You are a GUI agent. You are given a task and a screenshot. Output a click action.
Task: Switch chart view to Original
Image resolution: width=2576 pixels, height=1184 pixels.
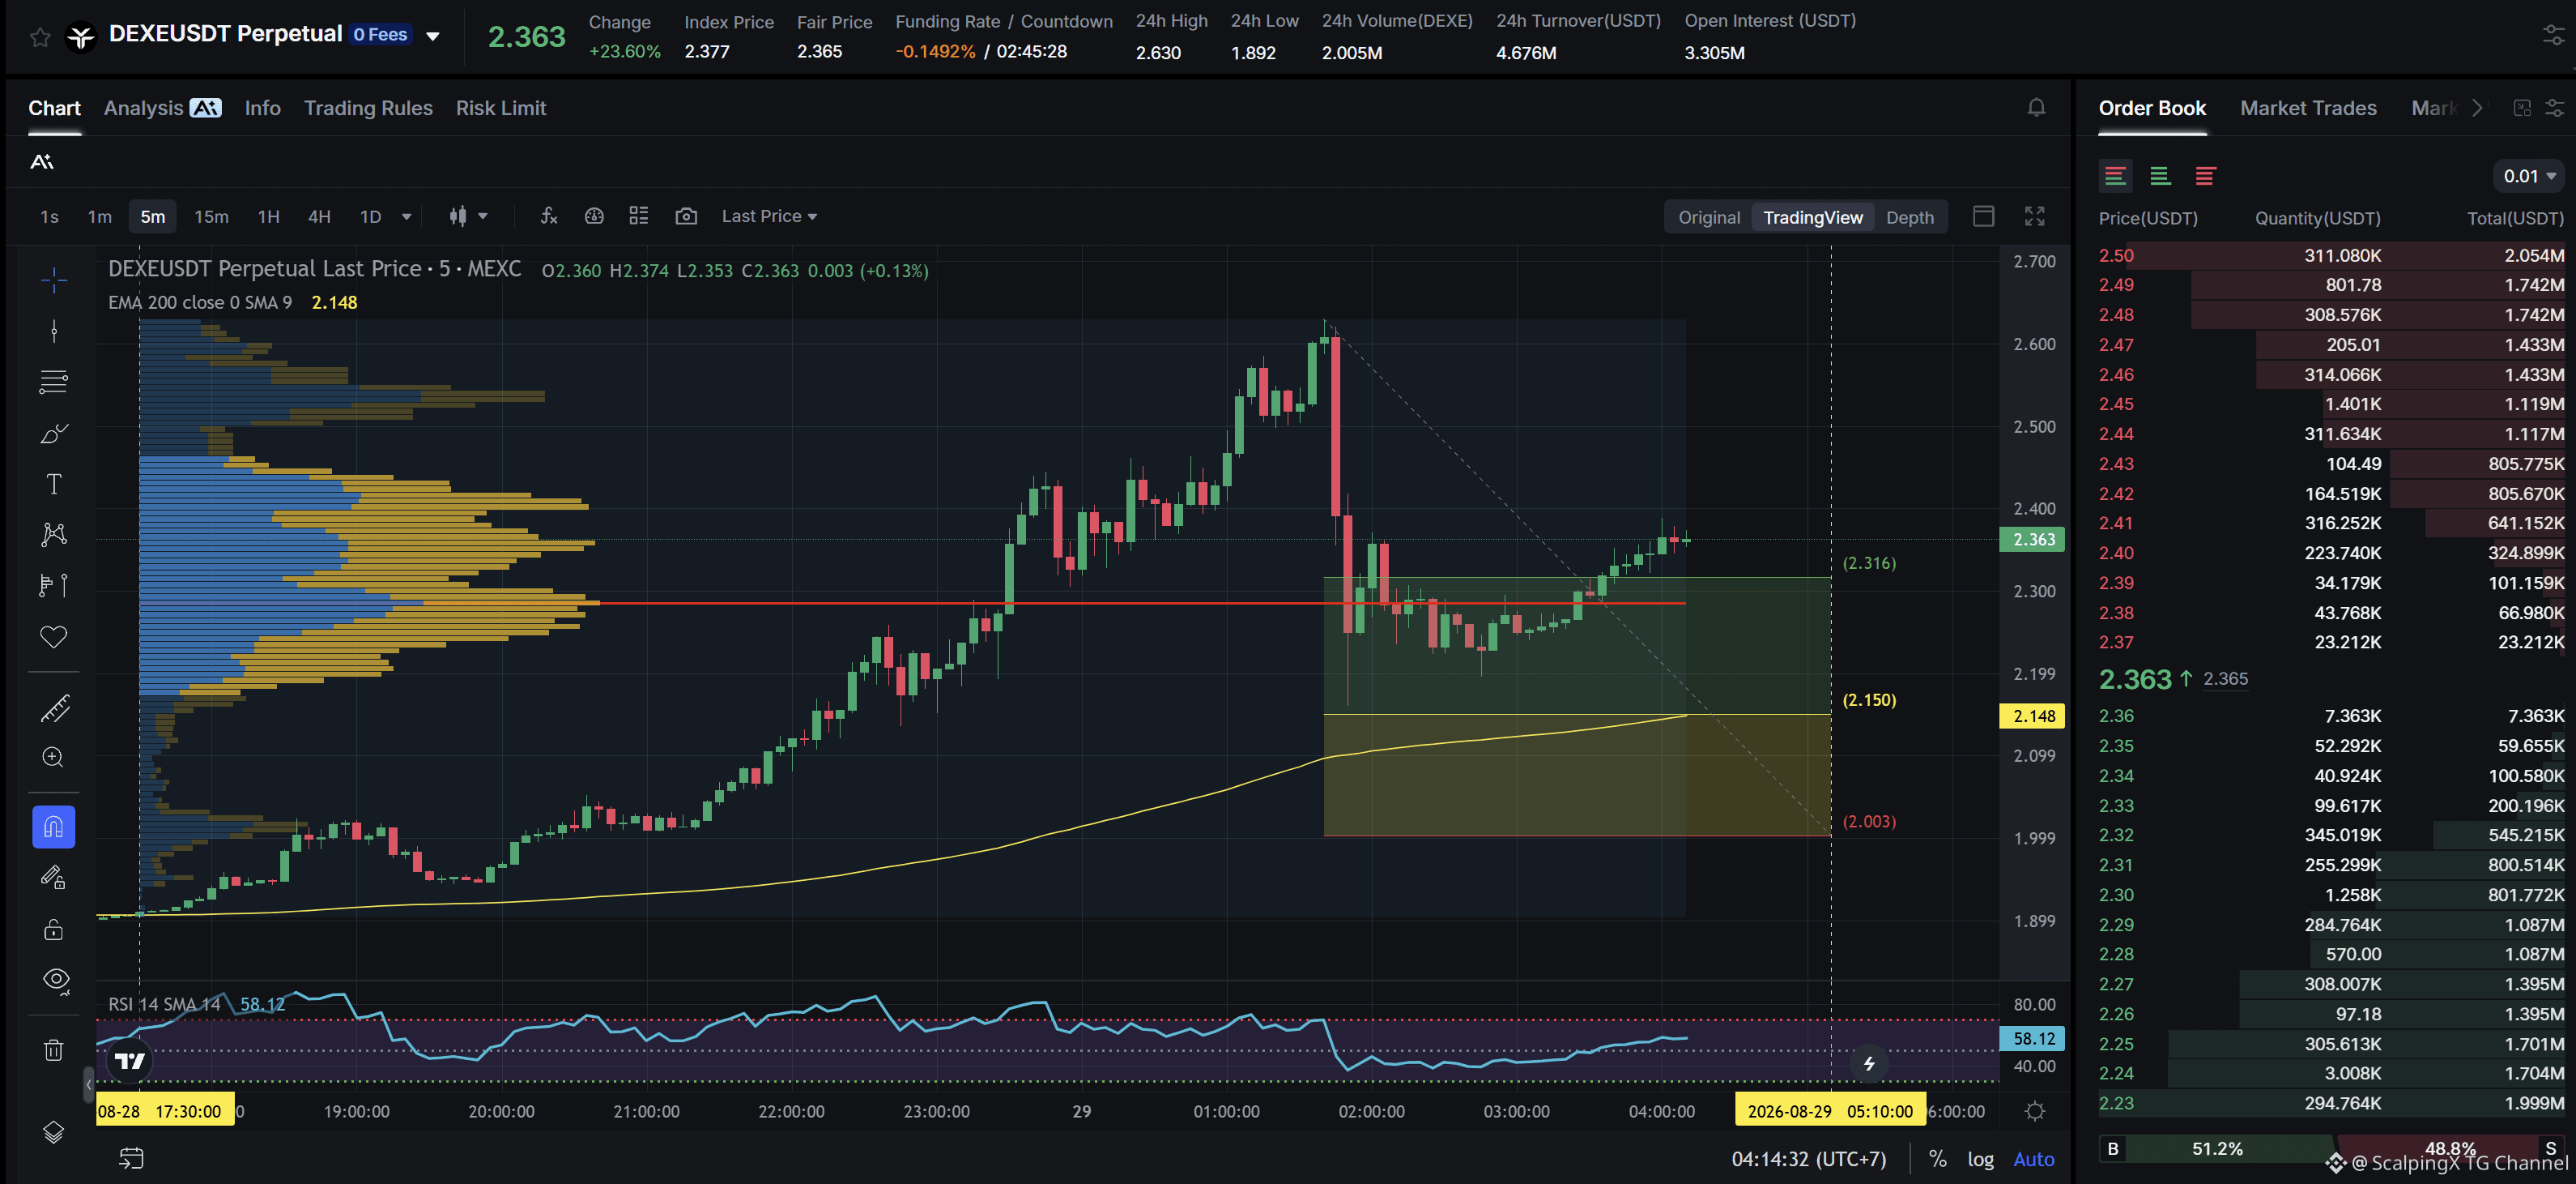pos(1709,217)
